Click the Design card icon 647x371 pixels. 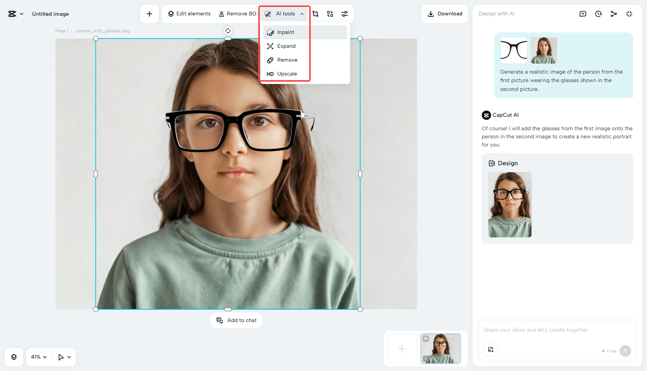492,163
